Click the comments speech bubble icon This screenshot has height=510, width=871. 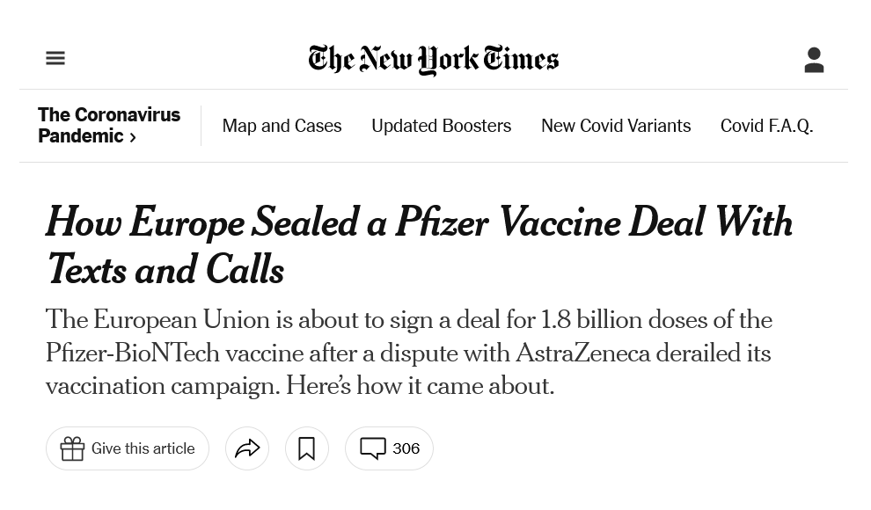(x=373, y=448)
